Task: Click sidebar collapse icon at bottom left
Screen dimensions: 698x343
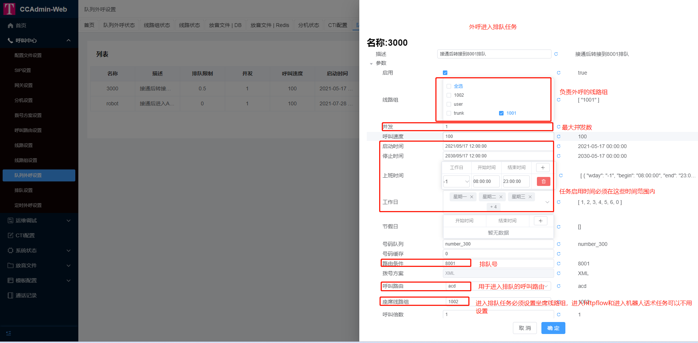Action: point(9,333)
